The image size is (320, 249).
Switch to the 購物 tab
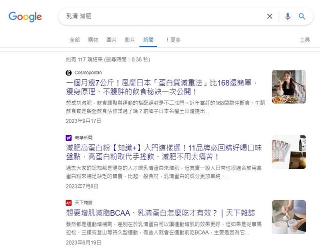93,39
